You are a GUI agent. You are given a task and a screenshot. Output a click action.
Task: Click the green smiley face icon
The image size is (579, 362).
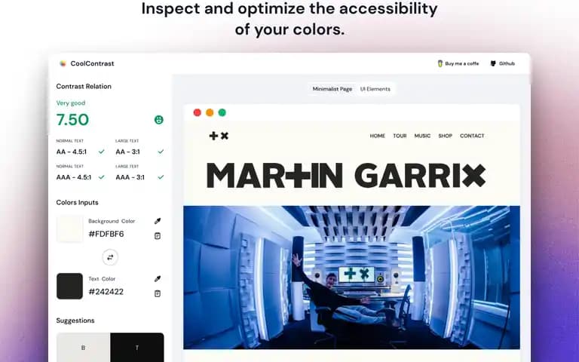(x=159, y=120)
